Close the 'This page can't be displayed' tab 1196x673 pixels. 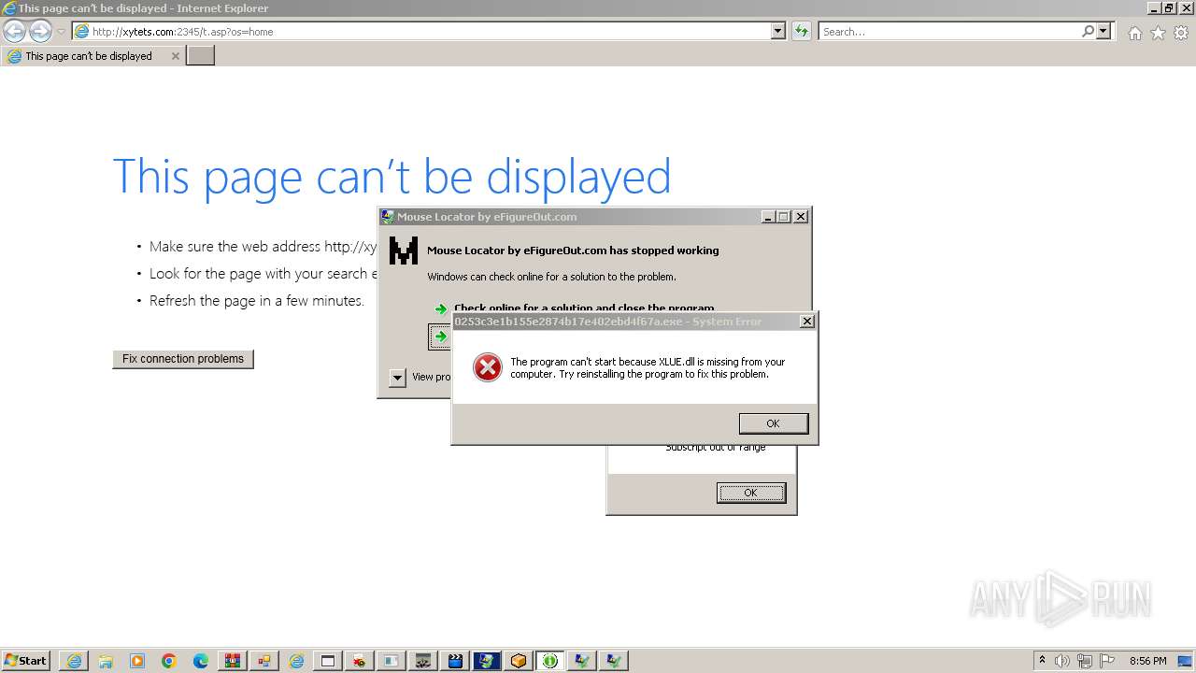pyautogui.click(x=175, y=56)
